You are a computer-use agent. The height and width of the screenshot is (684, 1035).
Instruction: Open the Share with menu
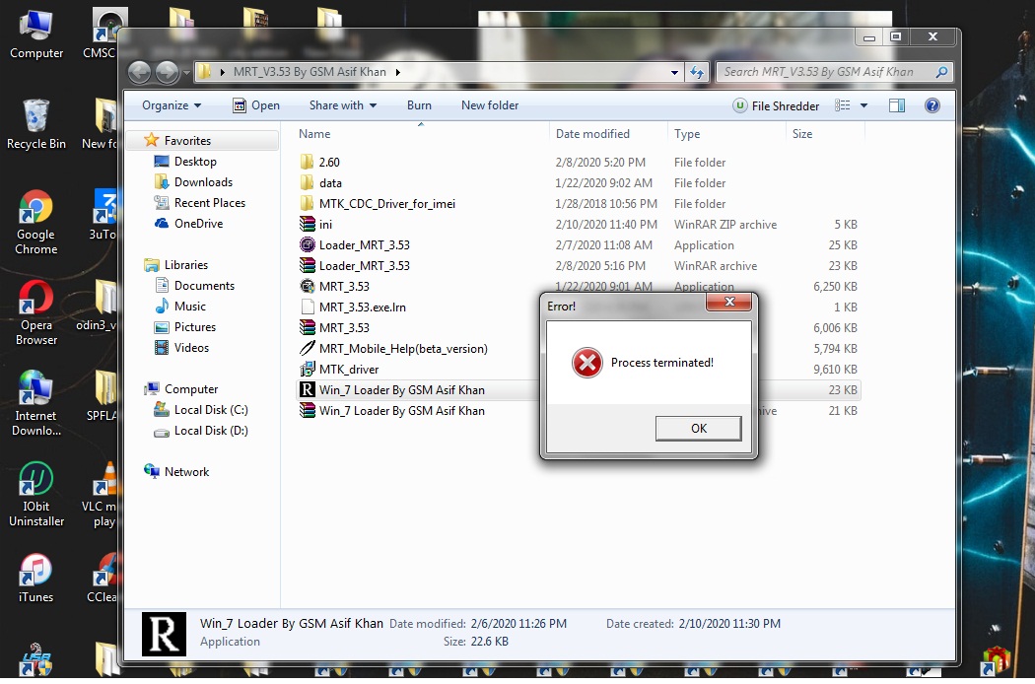click(x=343, y=105)
